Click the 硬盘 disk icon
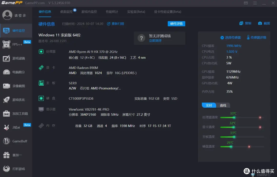 point(41,98)
